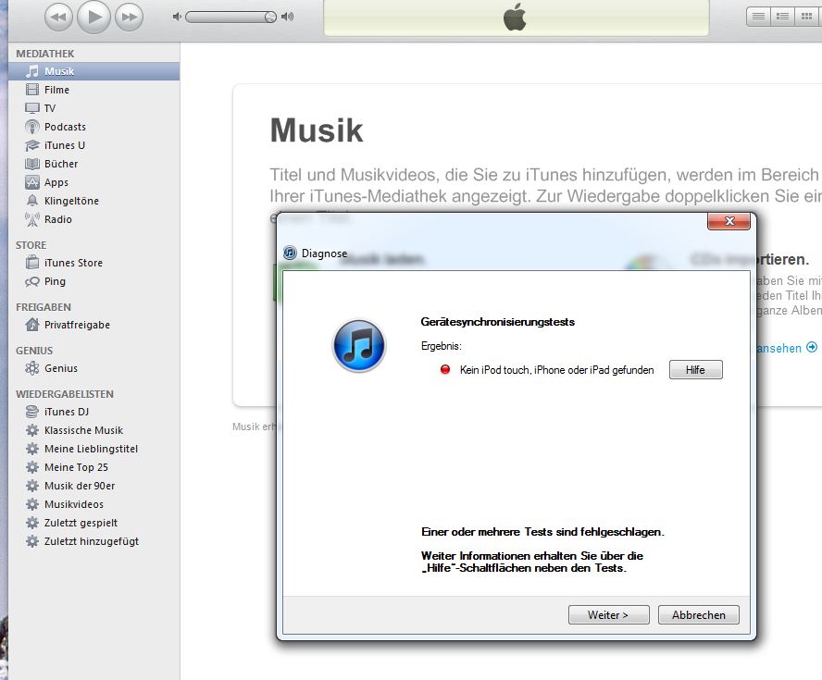Click the volume slider knob
This screenshot has height=680, width=822.
coord(270,18)
